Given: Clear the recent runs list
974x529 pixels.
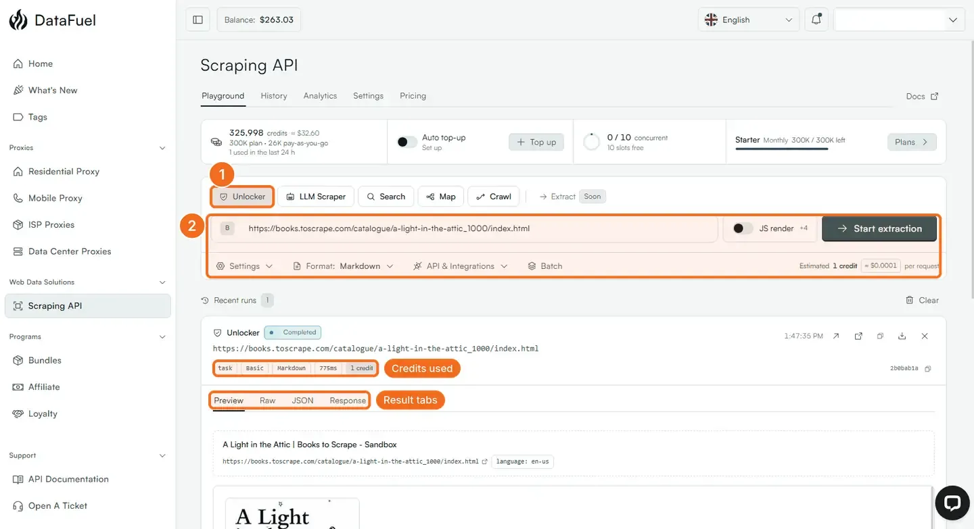Looking at the screenshot, I should point(922,300).
